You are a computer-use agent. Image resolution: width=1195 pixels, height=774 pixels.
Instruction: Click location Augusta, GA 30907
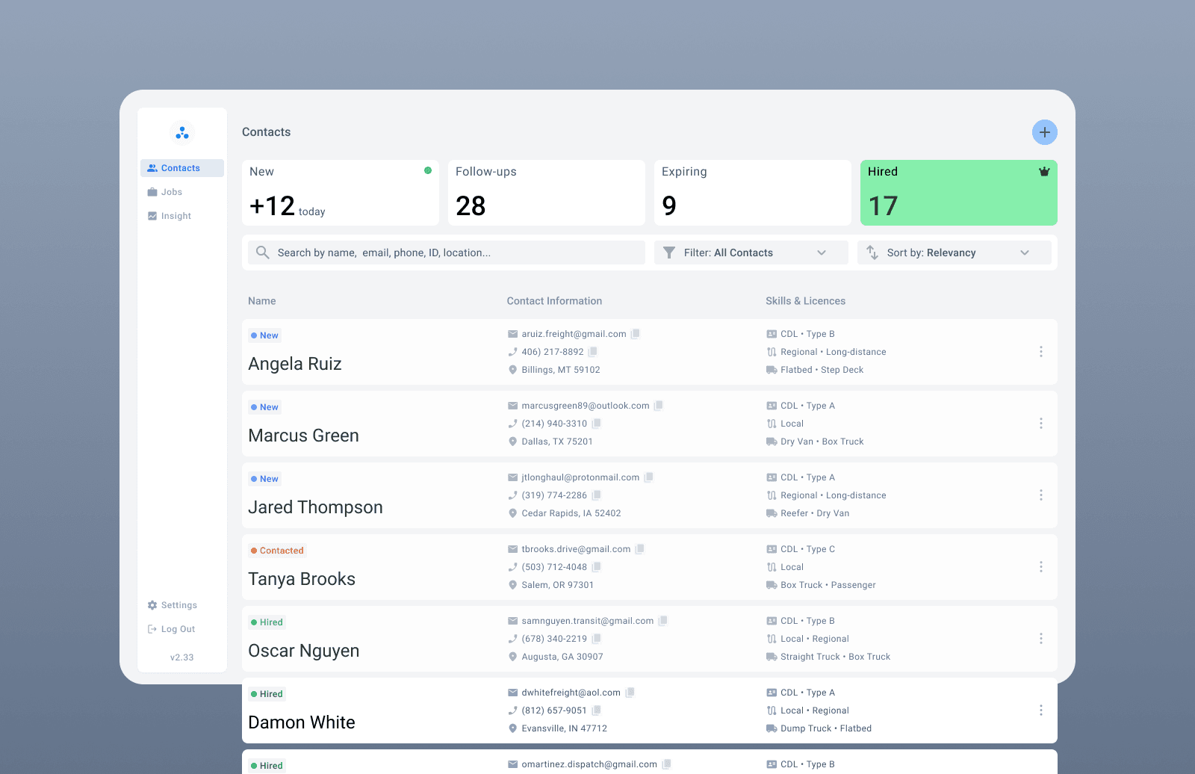click(562, 657)
